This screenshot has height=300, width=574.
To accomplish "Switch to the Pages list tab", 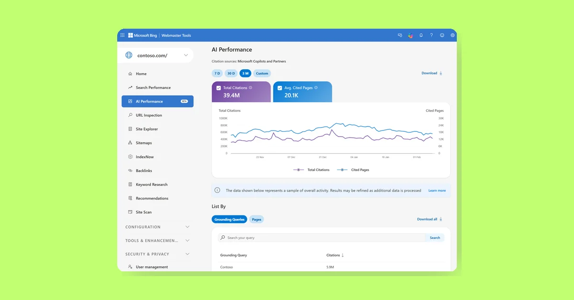I will pyautogui.click(x=256, y=219).
